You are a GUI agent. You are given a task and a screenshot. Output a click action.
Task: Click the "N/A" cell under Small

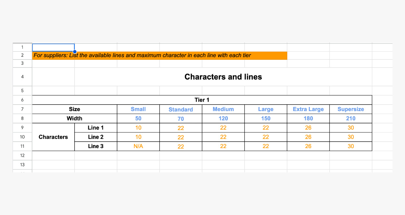tap(138, 146)
